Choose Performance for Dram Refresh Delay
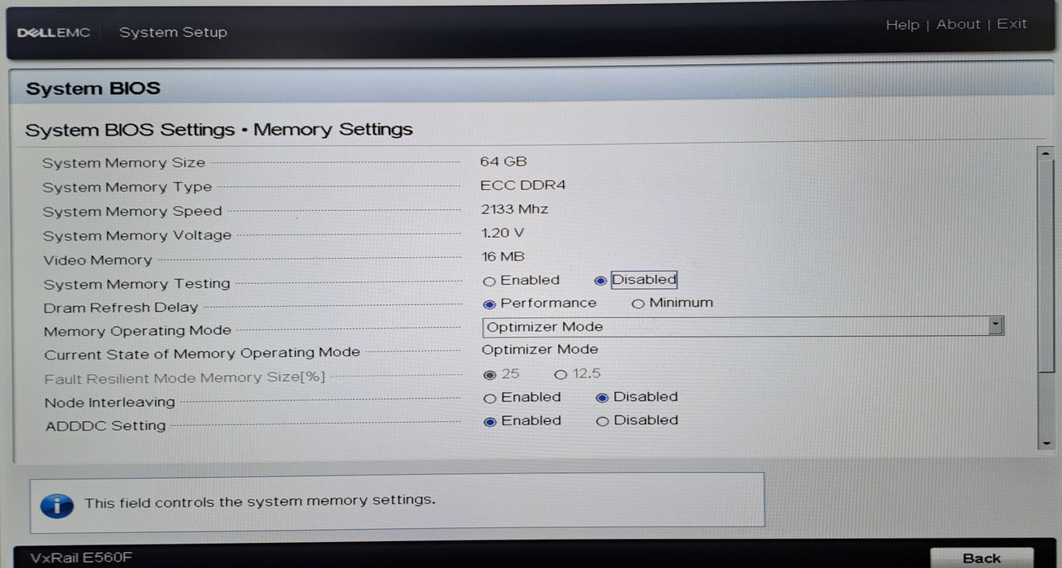This screenshot has height=568, width=1062. 489,304
